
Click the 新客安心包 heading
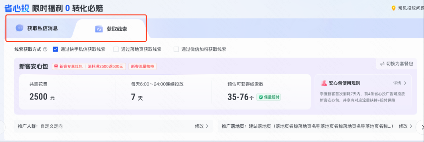34,66
